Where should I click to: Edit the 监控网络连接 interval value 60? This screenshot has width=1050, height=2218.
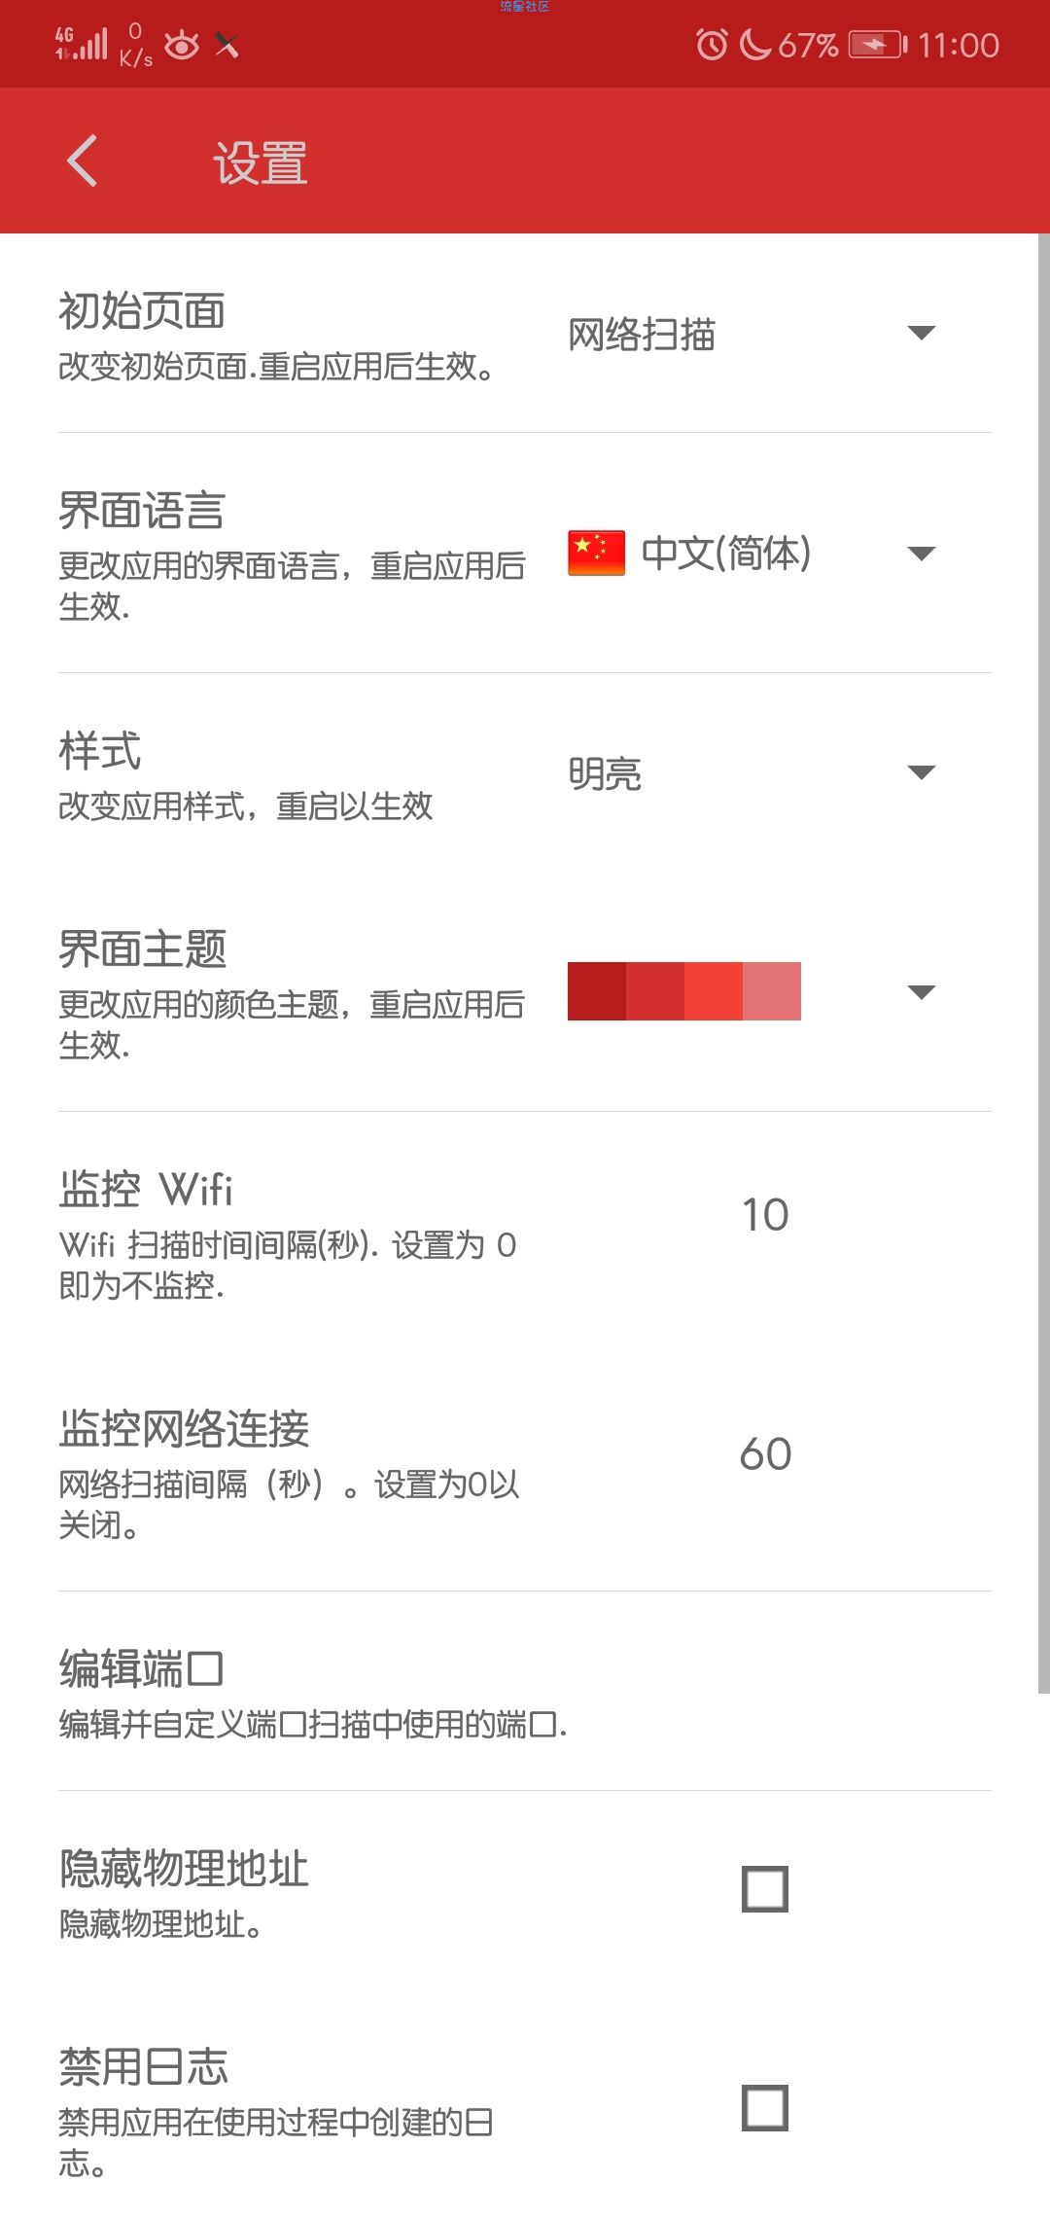coord(765,1454)
